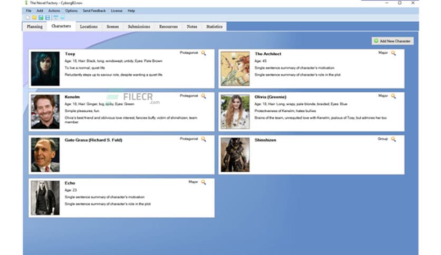Open the Send Feedback menu
The width and height of the screenshot is (441, 255).
click(94, 11)
